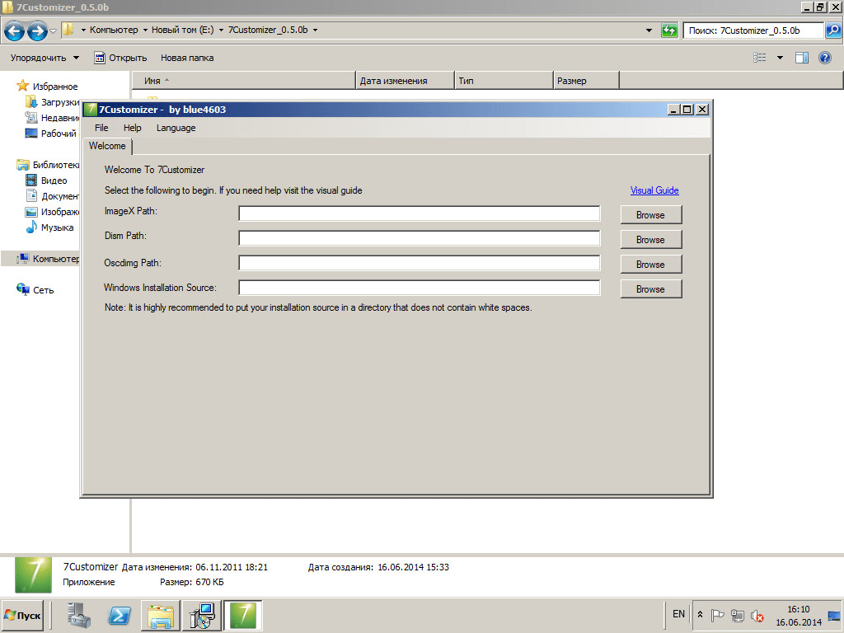844x633 pixels.
Task: Select Избранное in the navigation pane
Action: tap(47, 86)
